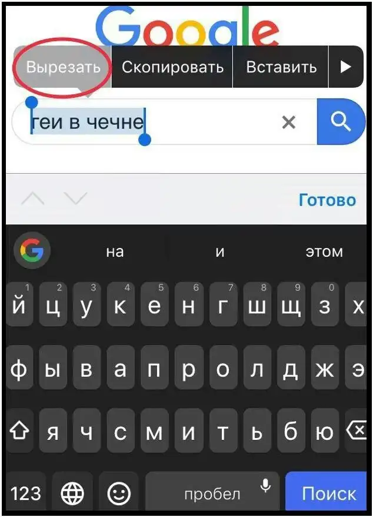Choose Вставить from the context menu
Screen dimensions: 373x517
[x=281, y=67]
